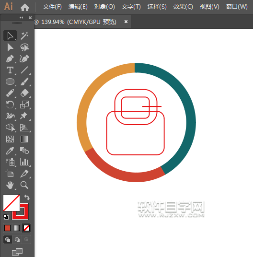The width and height of the screenshot is (253, 257).
Task: Close the document tab
Action: (x=126, y=22)
